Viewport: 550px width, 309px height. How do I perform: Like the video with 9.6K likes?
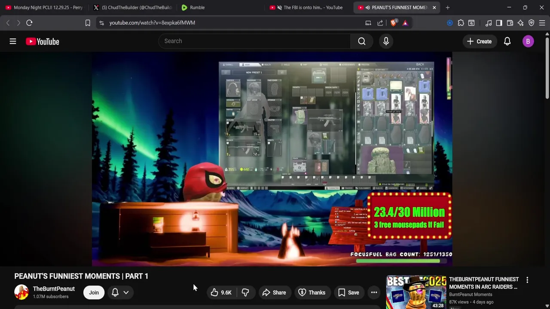point(221,293)
